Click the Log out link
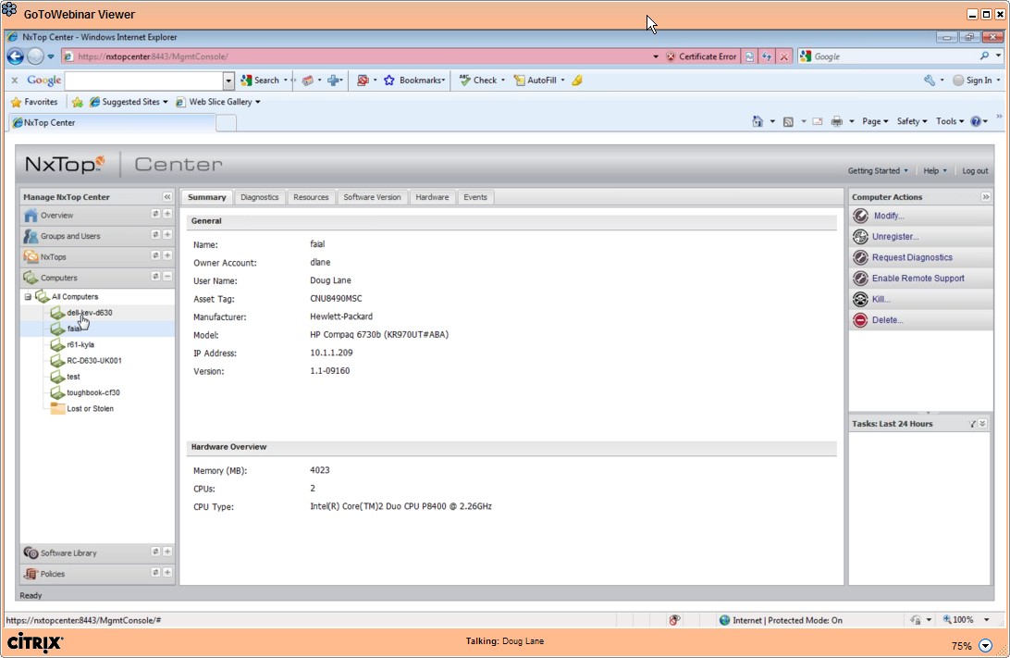This screenshot has width=1010, height=658. click(x=975, y=171)
